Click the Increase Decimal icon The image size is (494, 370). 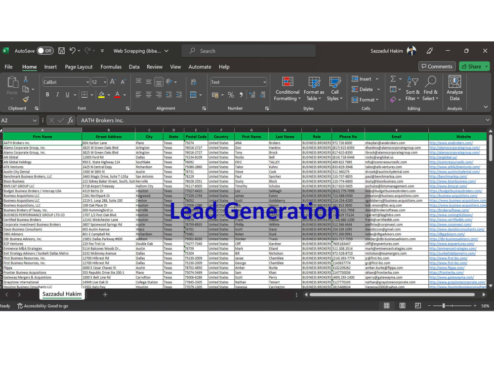click(x=252, y=95)
